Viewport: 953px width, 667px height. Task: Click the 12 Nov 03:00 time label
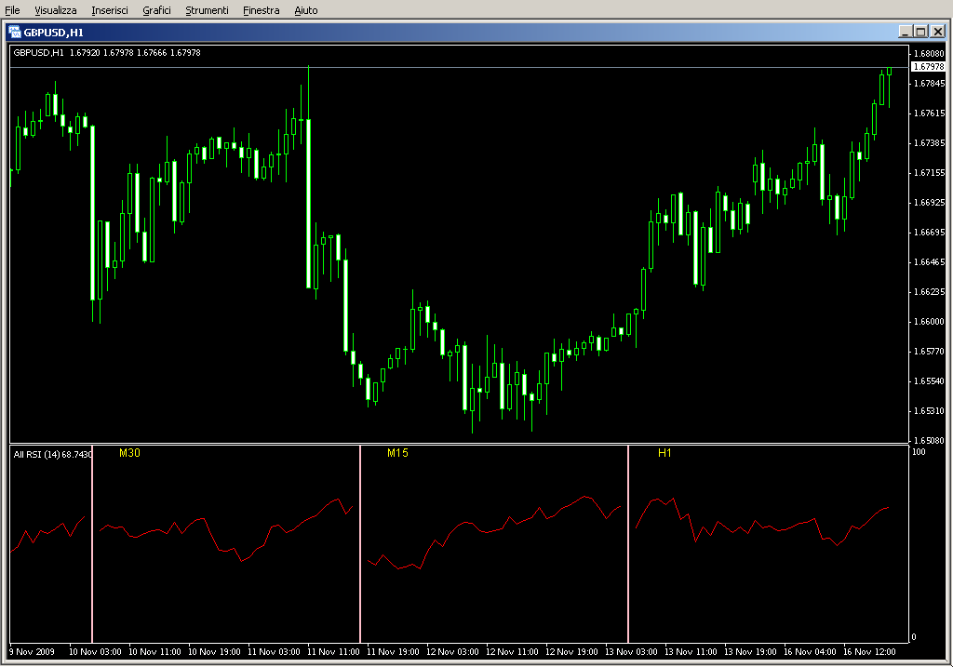452,652
